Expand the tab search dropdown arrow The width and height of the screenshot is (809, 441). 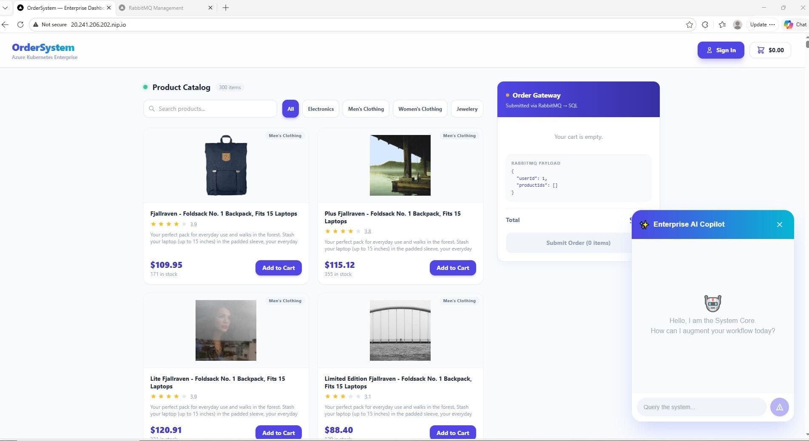5,8
